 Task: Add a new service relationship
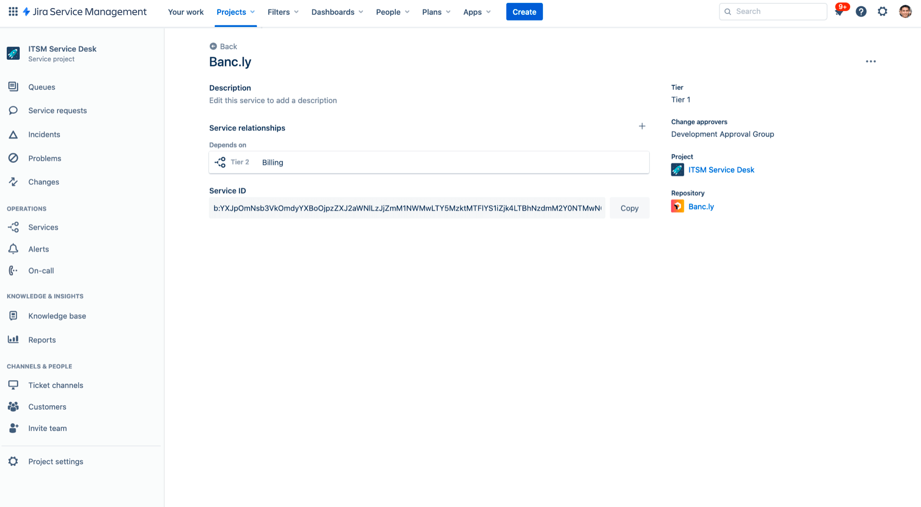(x=642, y=126)
